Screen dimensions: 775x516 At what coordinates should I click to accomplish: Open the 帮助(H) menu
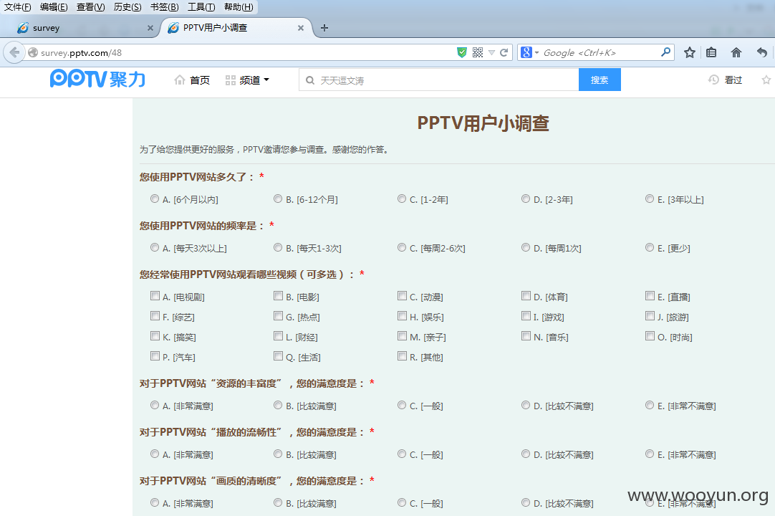[x=239, y=7]
